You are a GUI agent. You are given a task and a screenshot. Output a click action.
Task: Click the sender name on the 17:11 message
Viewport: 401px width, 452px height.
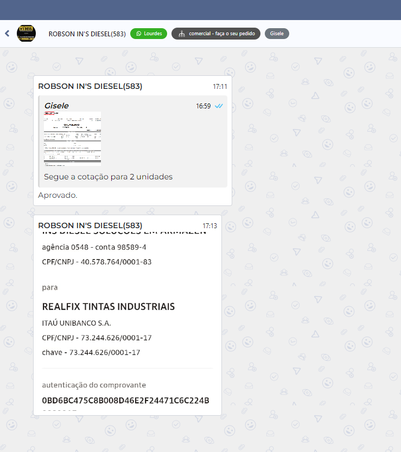click(x=90, y=86)
